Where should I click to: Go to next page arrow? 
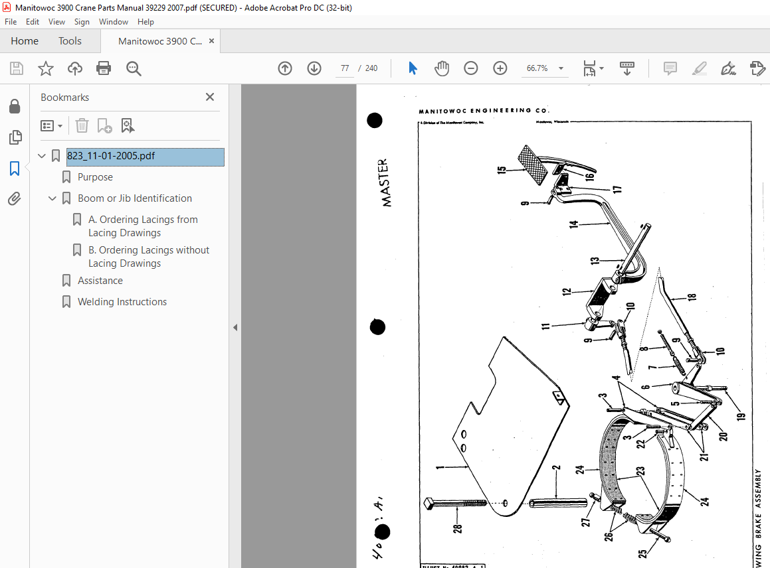[x=314, y=68]
